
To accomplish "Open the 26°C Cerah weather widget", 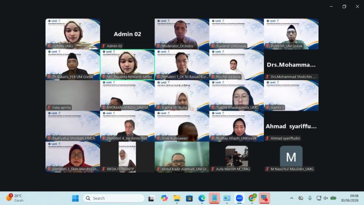I will (15, 198).
